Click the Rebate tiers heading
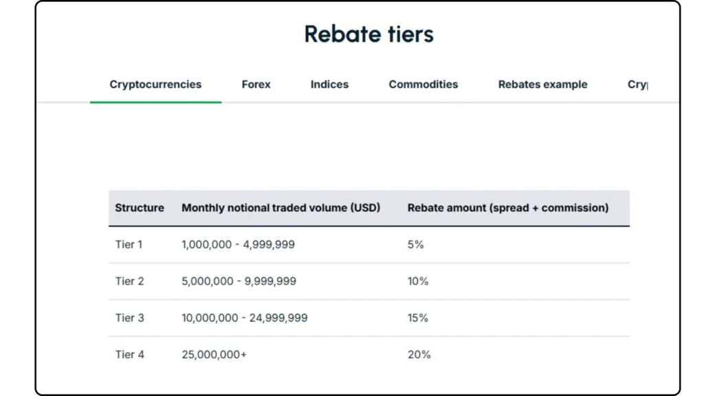The image size is (704, 396). click(x=368, y=34)
